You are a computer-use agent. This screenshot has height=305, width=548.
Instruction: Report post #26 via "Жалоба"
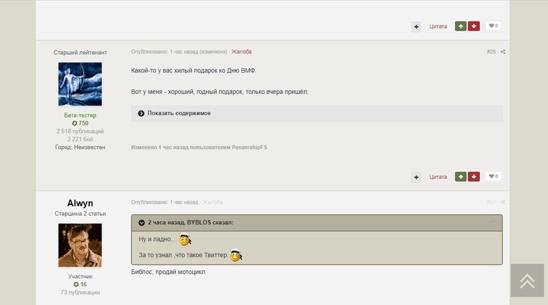[x=242, y=52]
